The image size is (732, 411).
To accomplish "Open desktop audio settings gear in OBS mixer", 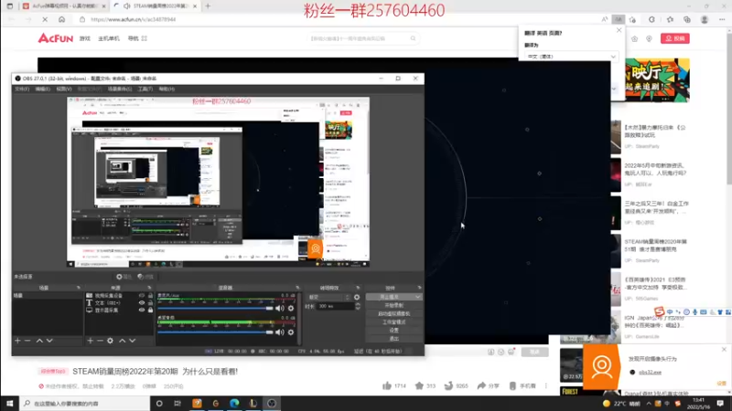I will pyautogui.click(x=291, y=332).
